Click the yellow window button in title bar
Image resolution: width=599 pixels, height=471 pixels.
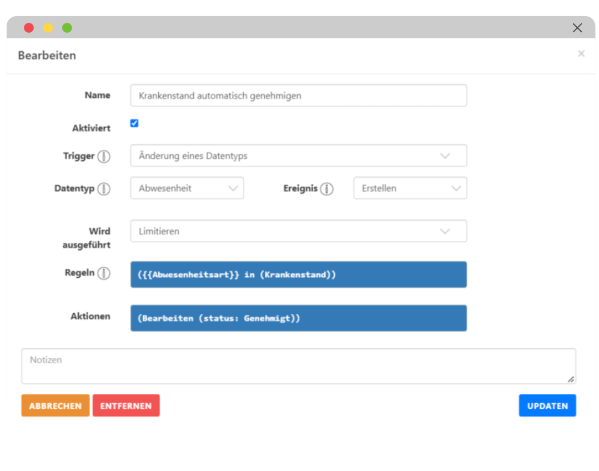point(48,28)
